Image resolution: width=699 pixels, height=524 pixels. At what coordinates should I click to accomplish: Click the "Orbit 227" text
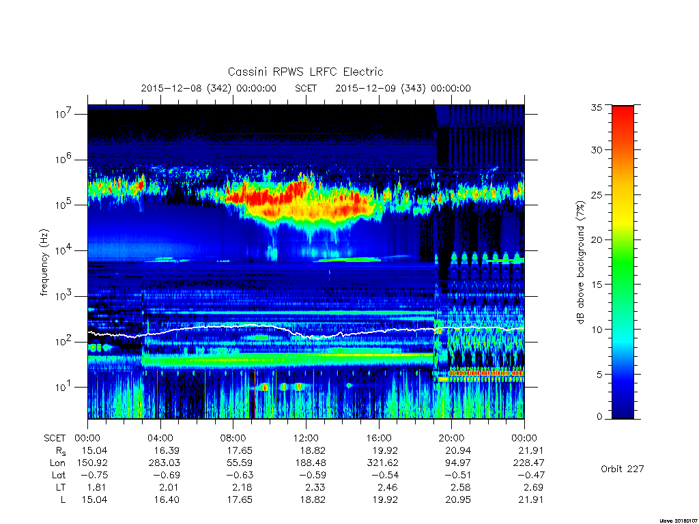click(x=623, y=469)
